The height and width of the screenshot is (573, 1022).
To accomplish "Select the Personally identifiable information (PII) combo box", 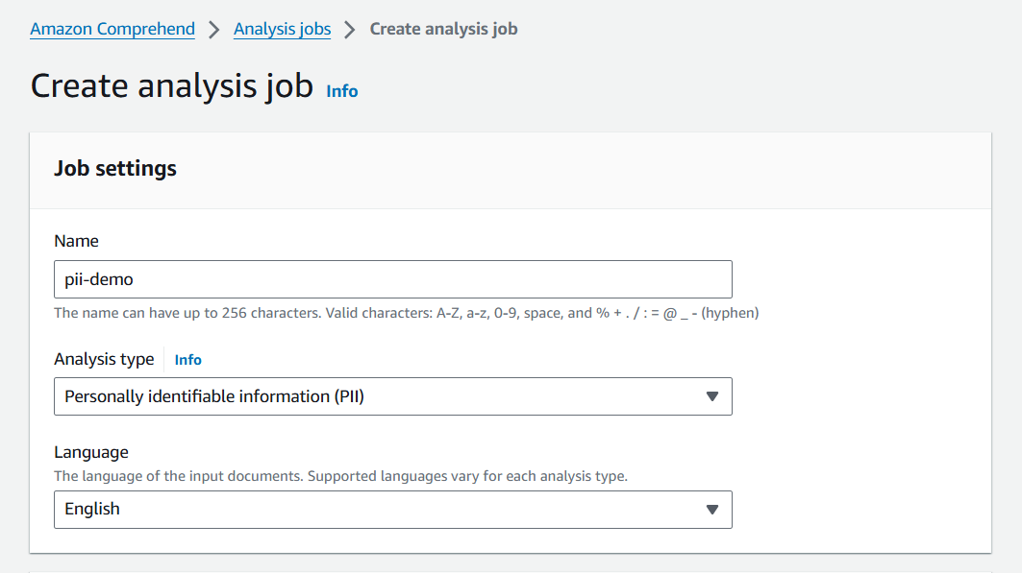I will 392,396.
